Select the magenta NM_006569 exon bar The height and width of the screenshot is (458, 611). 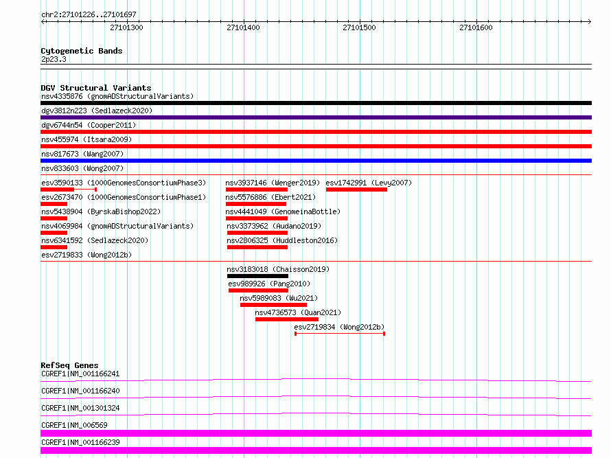pyautogui.click(x=316, y=433)
